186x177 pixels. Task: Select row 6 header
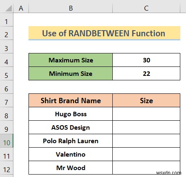pyautogui.click(x=7, y=87)
